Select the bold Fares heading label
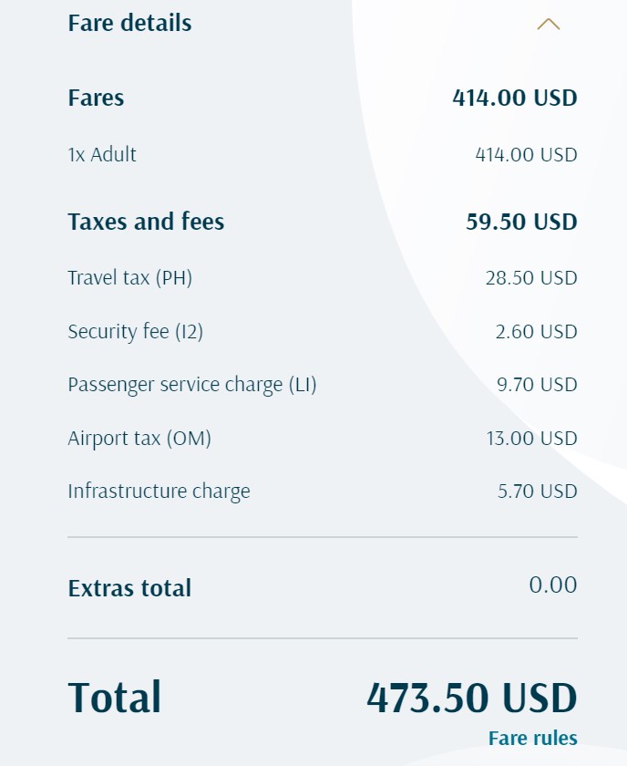 click(x=96, y=98)
